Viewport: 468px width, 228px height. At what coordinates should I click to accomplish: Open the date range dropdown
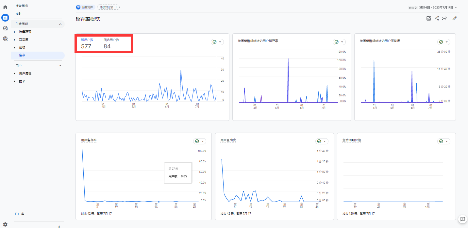438,8
